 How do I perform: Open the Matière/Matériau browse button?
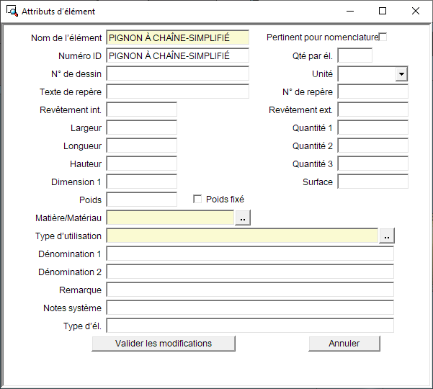(243, 218)
